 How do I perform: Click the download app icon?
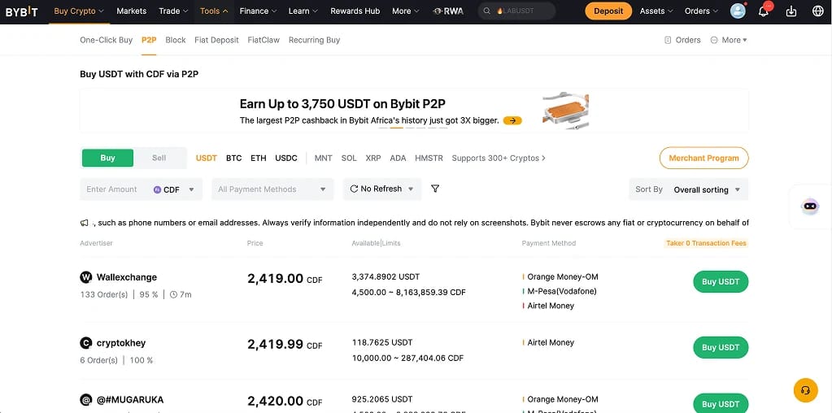[x=791, y=11]
